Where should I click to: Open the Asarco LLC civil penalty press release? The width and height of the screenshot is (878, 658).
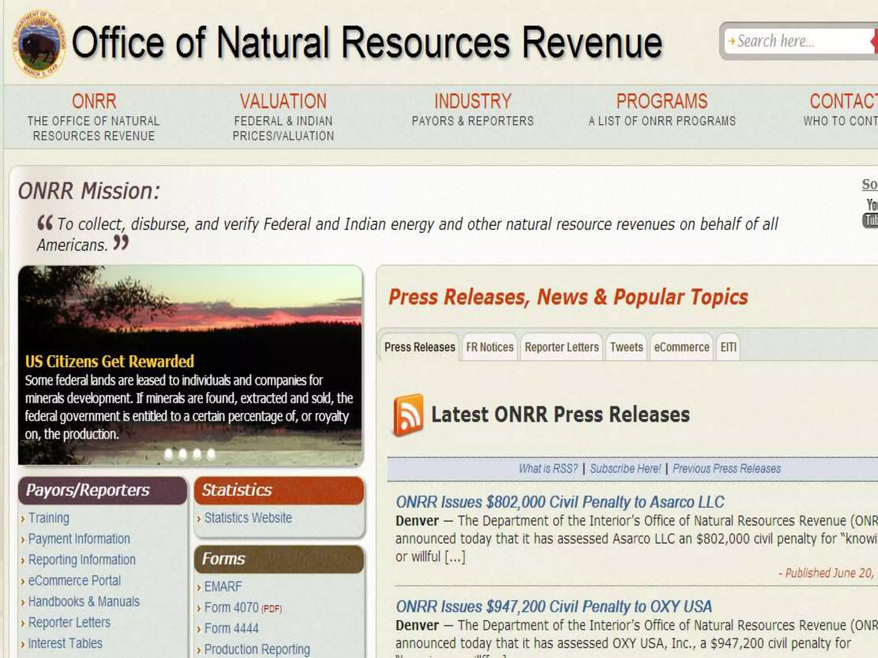[x=559, y=502]
